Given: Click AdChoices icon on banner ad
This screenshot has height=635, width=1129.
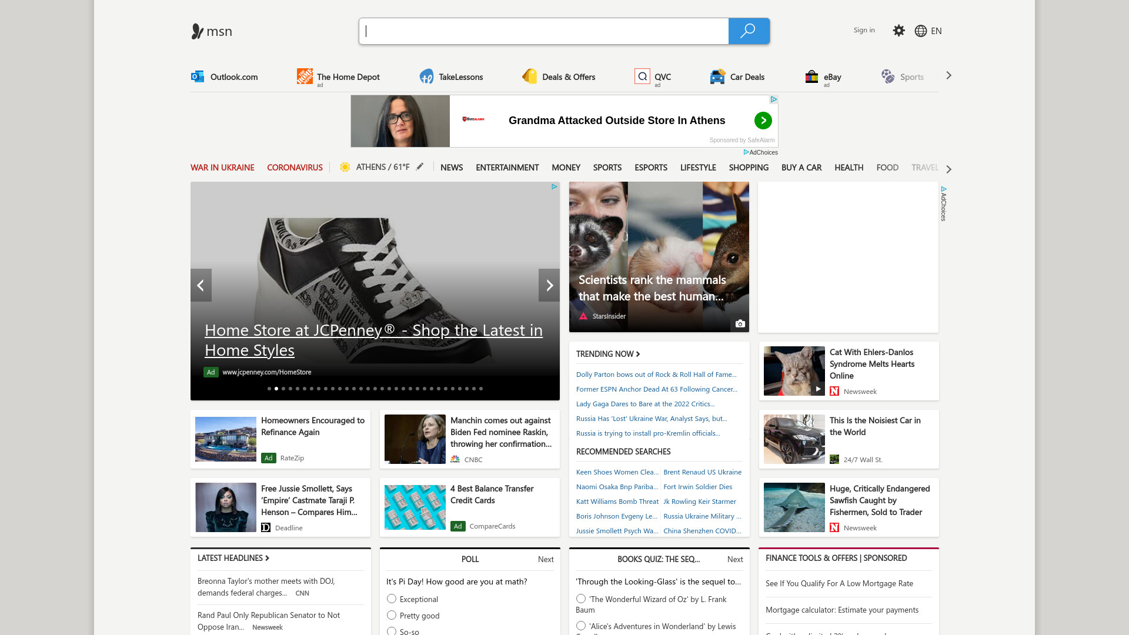Looking at the screenshot, I should coord(774,99).
